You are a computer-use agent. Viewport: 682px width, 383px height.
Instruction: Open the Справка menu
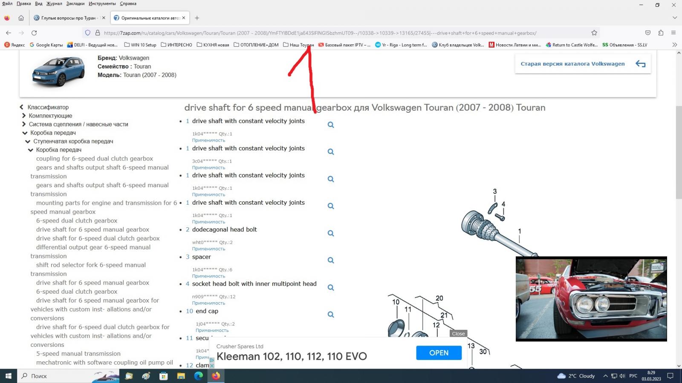pos(128,3)
